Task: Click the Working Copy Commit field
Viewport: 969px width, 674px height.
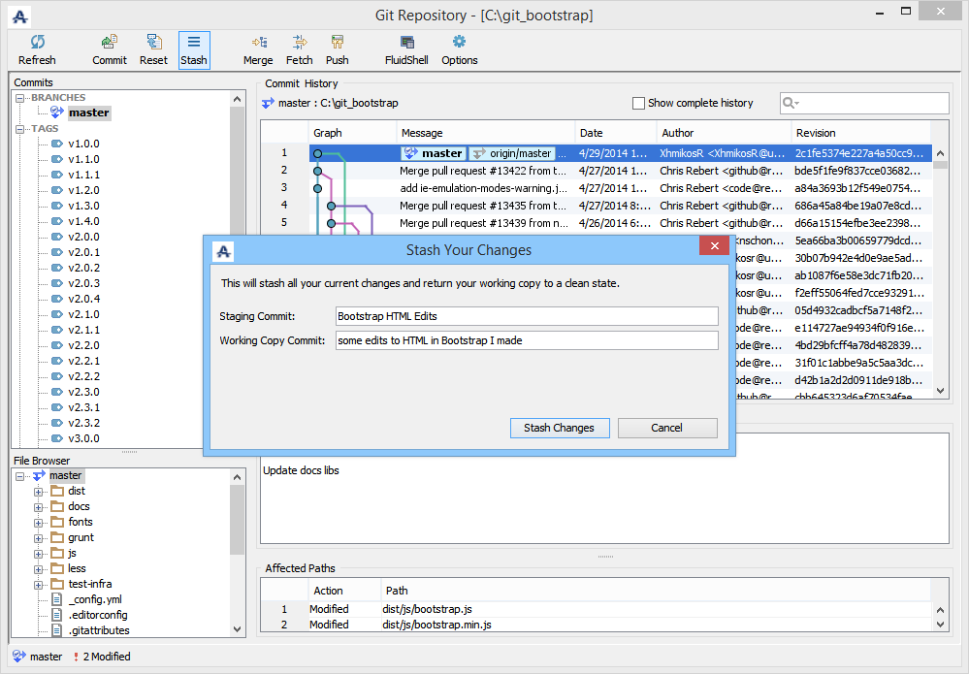Action: 526,340
